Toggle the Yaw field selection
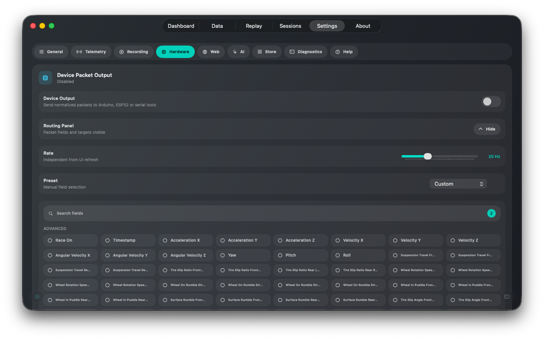 pos(243,255)
